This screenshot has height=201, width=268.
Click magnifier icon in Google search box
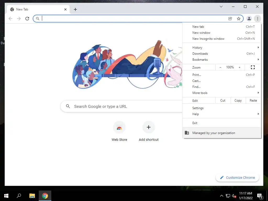coord(68,106)
